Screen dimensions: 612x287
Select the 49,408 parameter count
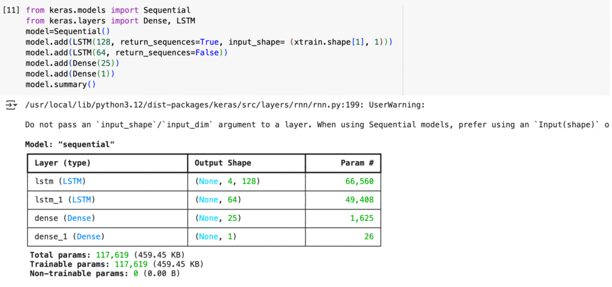tap(359, 200)
